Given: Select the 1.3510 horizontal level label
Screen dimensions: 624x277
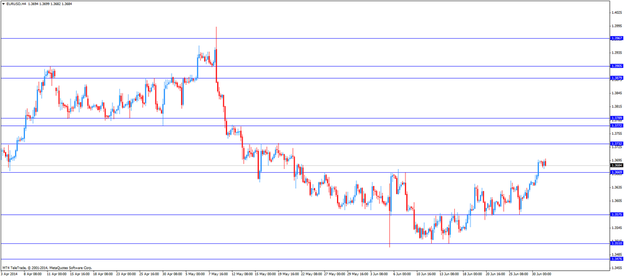Looking at the screenshot, I should coord(616,243).
